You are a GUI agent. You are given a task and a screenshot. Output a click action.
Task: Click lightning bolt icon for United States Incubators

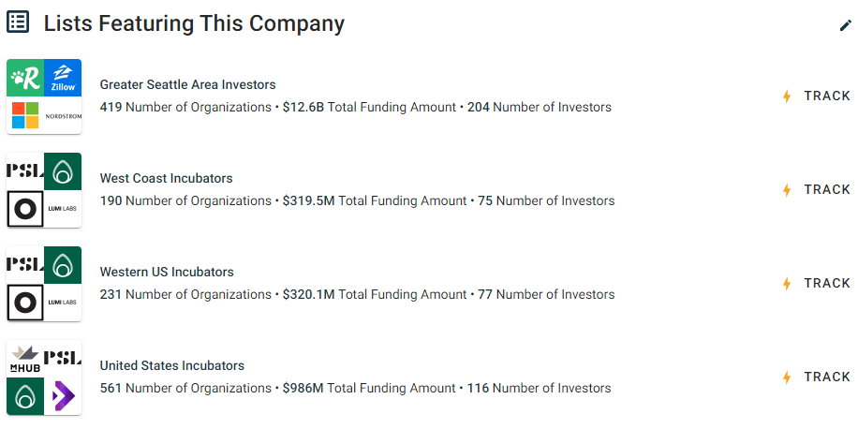(x=787, y=377)
